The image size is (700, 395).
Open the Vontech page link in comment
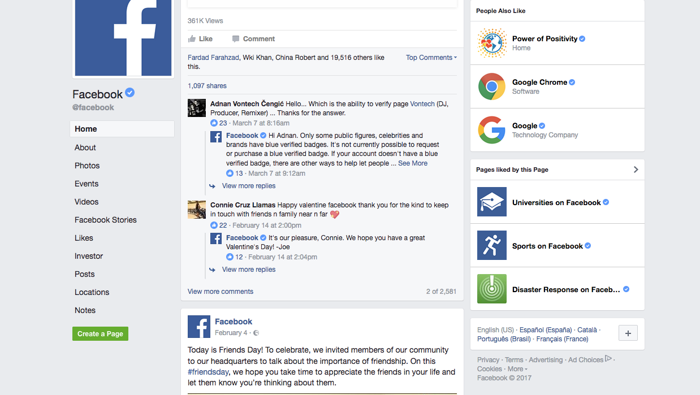pyautogui.click(x=422, y=104)
